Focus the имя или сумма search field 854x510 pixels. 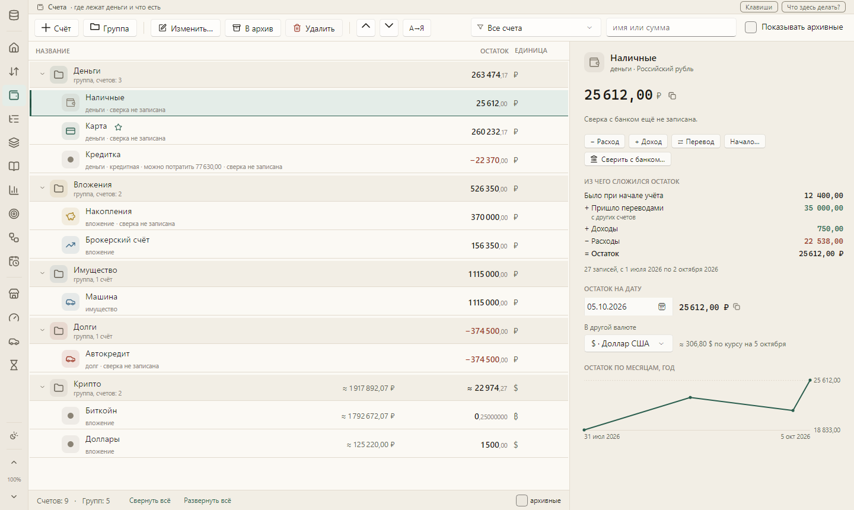coord(671,28)
